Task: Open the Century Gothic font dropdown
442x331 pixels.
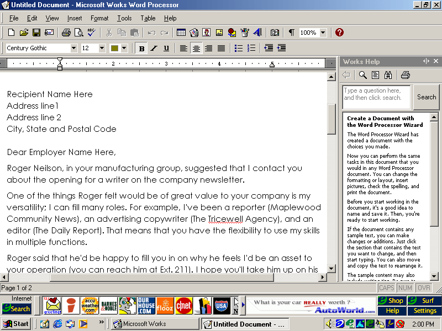Action: point(73,48)
